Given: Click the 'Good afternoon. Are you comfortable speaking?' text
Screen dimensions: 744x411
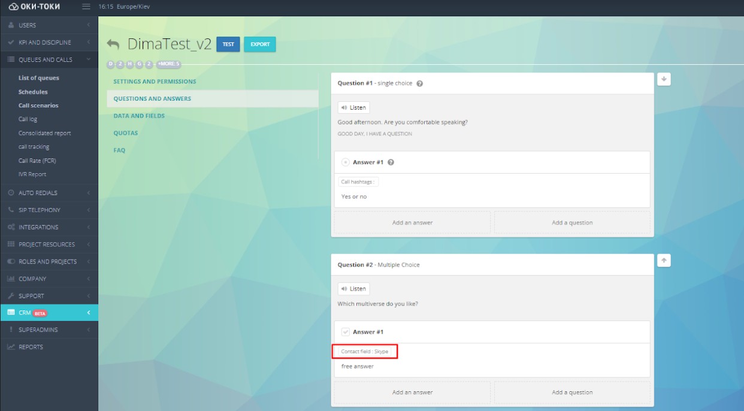Looking at the screenshot, I should coord(403,122).
